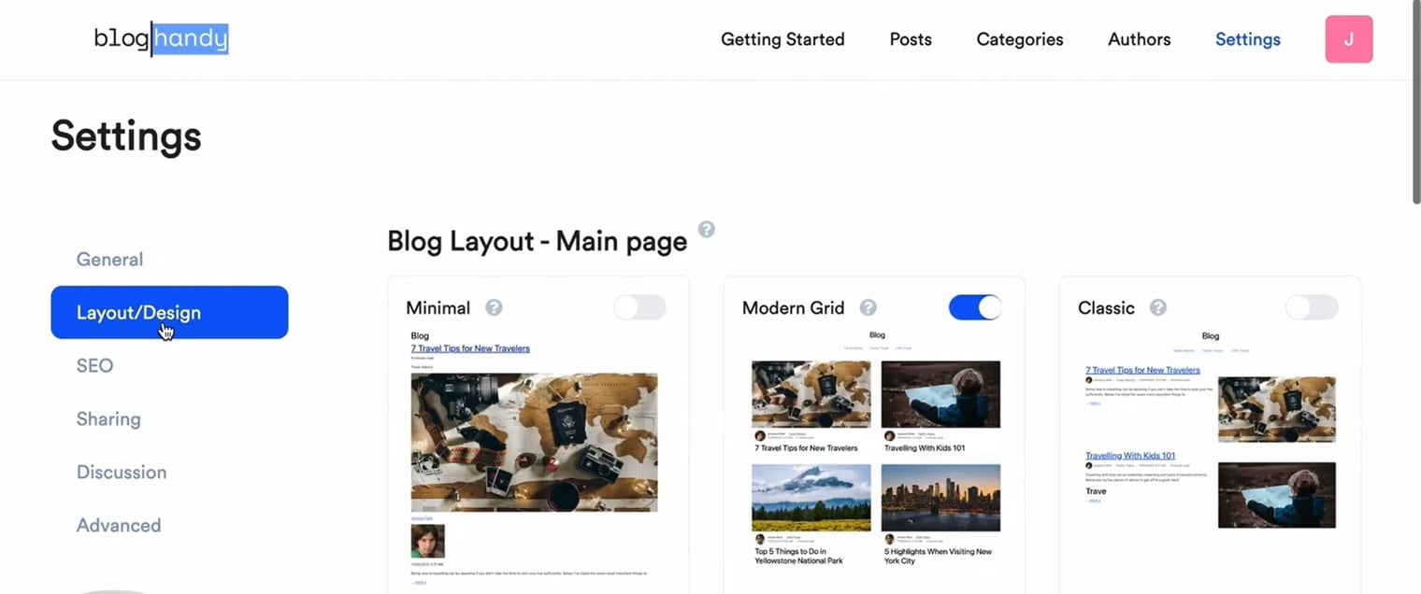Open the pink J user avatar
Image resolution: width=1421 pixels, height=594 pixels.
pos(1349,39)
